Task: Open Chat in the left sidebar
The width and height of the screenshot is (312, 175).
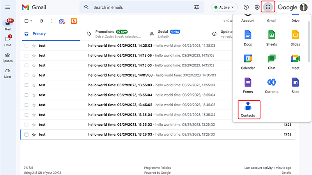Action: [7, 41]
